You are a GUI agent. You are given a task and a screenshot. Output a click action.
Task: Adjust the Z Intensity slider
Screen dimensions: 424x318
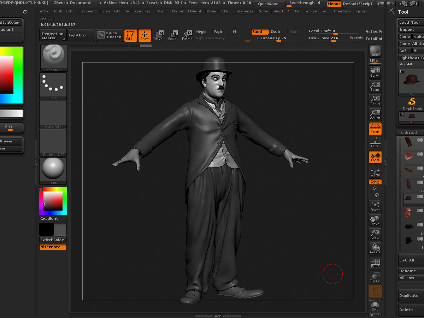click(x=278, y=38)
